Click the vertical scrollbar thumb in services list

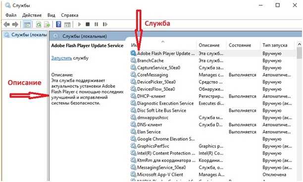[300, 53]
